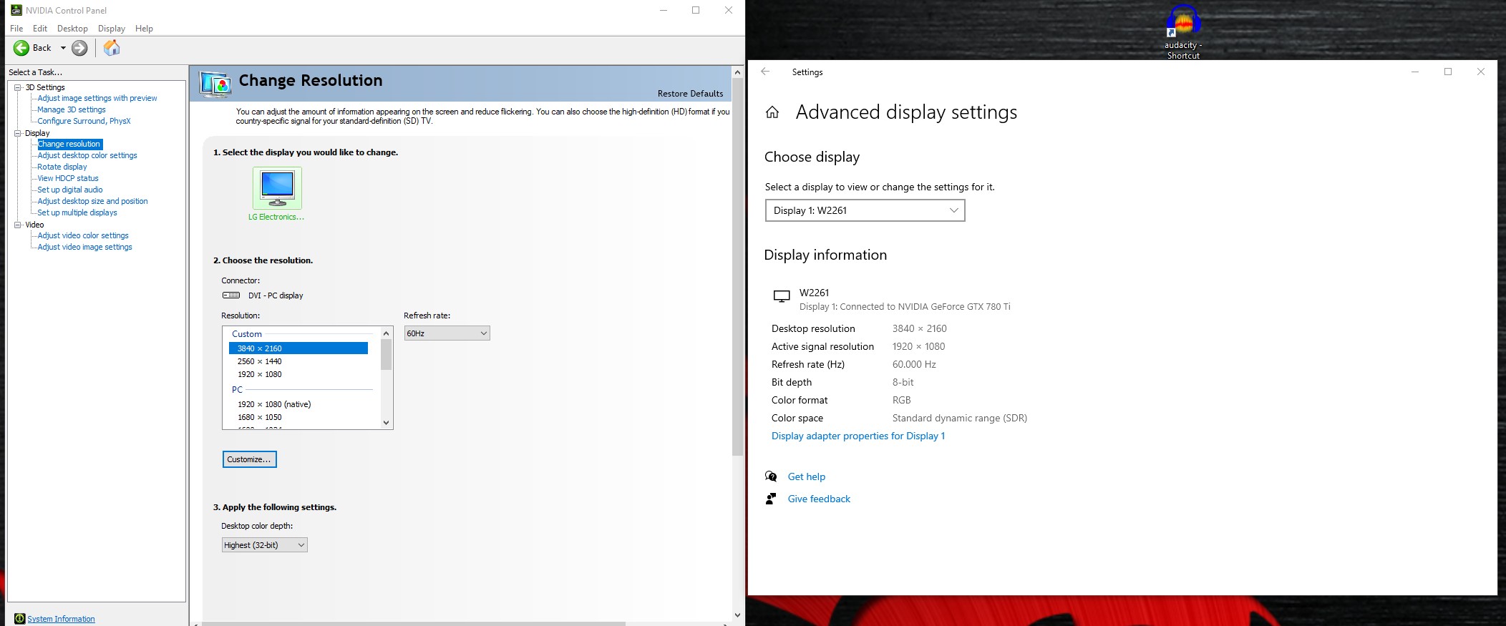Open Configure Surround, PhysX

tap(84, 121)
